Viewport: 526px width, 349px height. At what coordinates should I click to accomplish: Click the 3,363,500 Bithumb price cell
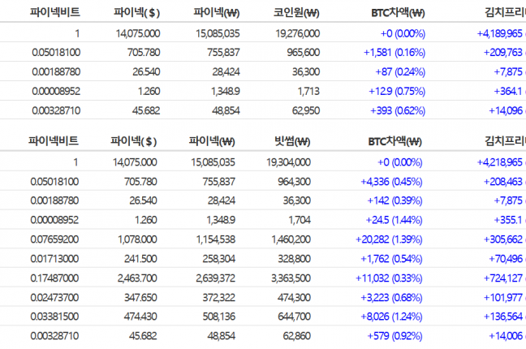point(289,278)
